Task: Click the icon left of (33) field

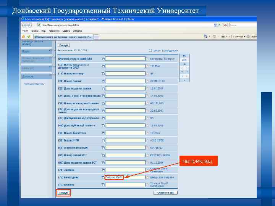Action: 103,118
